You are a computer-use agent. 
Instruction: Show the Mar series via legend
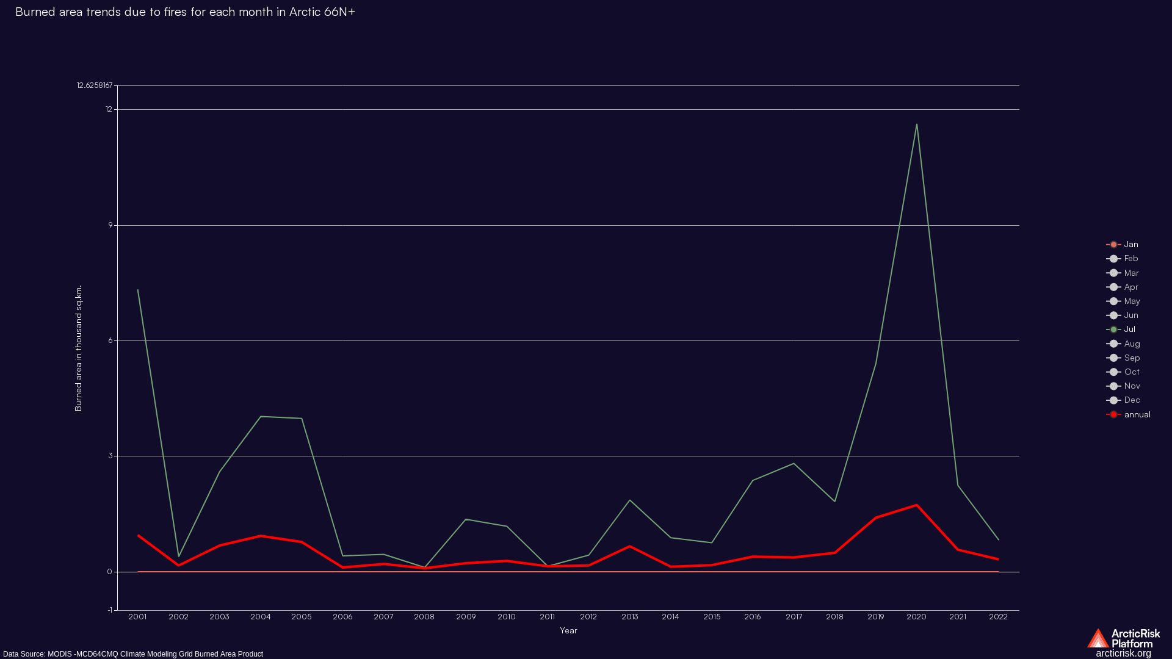coord(1113,273)
